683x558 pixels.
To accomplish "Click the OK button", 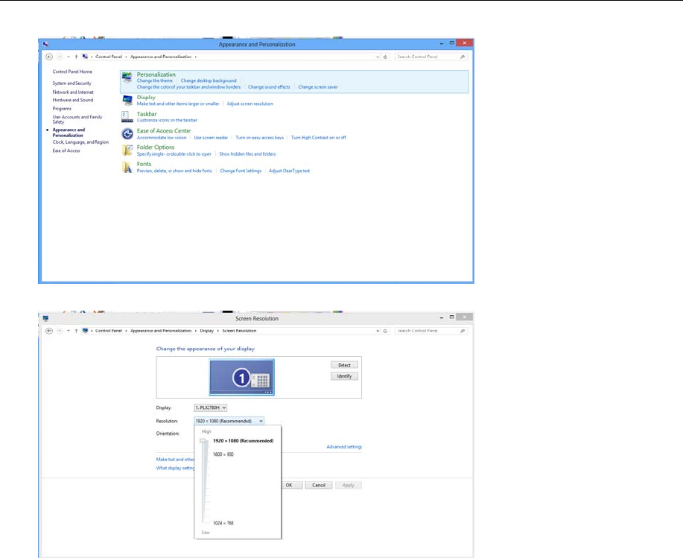I will (x=292, y=485).
